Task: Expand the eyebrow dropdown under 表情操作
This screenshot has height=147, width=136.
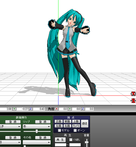Action: tap(10, 142)
